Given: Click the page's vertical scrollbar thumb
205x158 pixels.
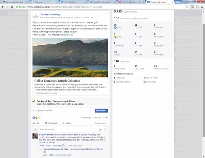Looking at the screenshot, I should (204, 80).
